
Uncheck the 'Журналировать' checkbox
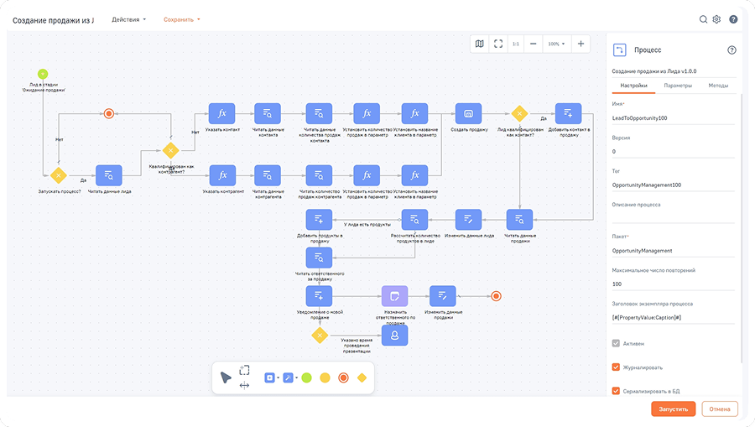coord(616,367)
